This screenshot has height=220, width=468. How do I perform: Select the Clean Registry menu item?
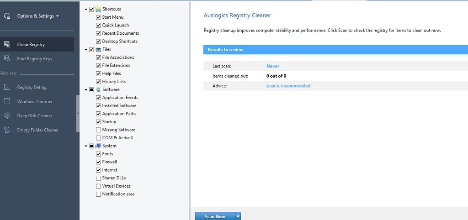pyautogui.click(x=37, y=44)
